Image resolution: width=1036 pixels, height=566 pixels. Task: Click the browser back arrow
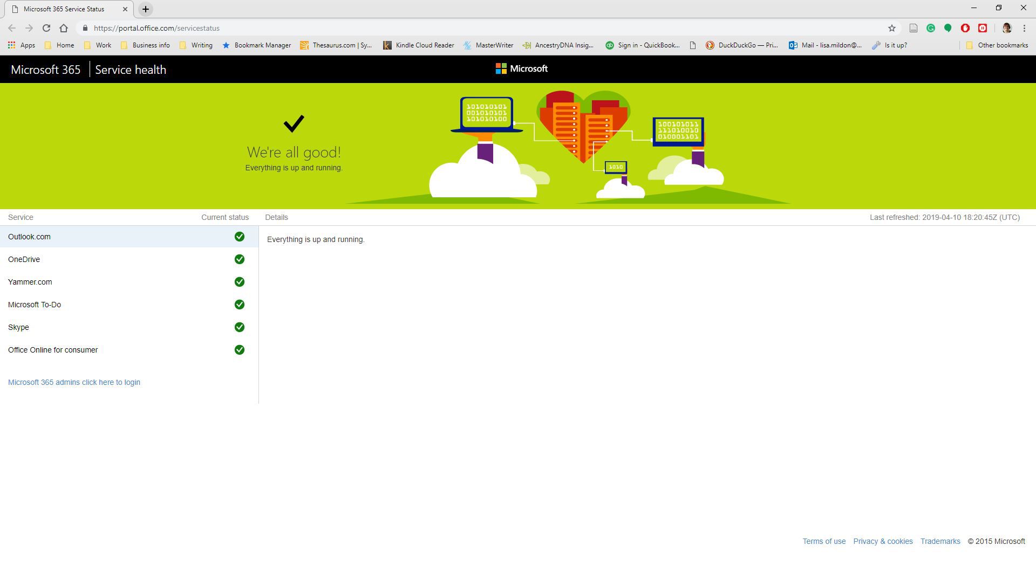pos(12,28)
